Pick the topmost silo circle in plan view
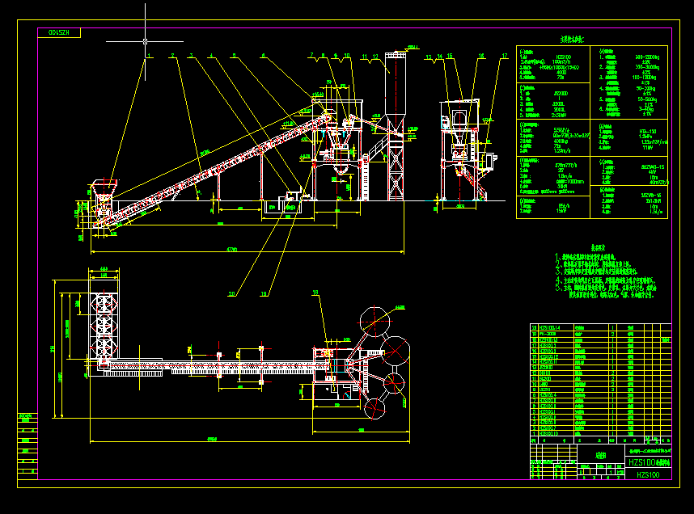The height and width of the screenshot is (514, 694). [x=375, y=321]
